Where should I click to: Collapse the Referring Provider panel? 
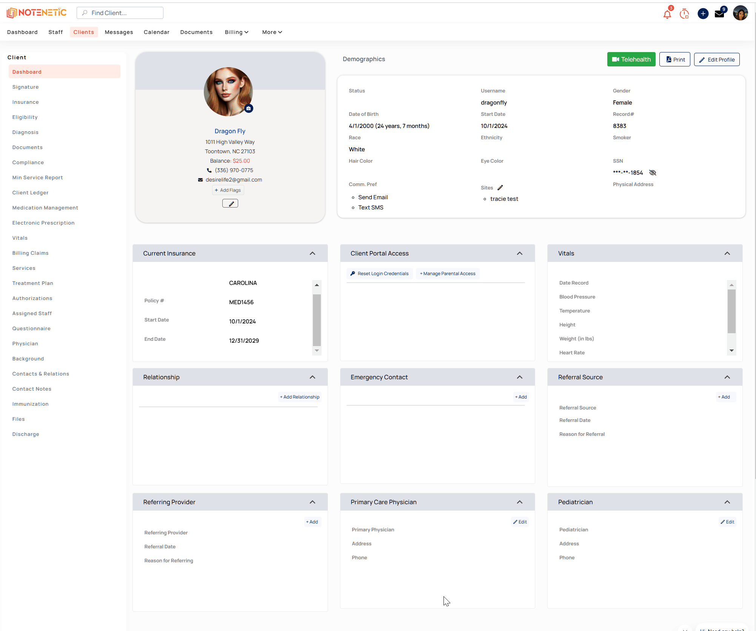(x=313, y=502)
